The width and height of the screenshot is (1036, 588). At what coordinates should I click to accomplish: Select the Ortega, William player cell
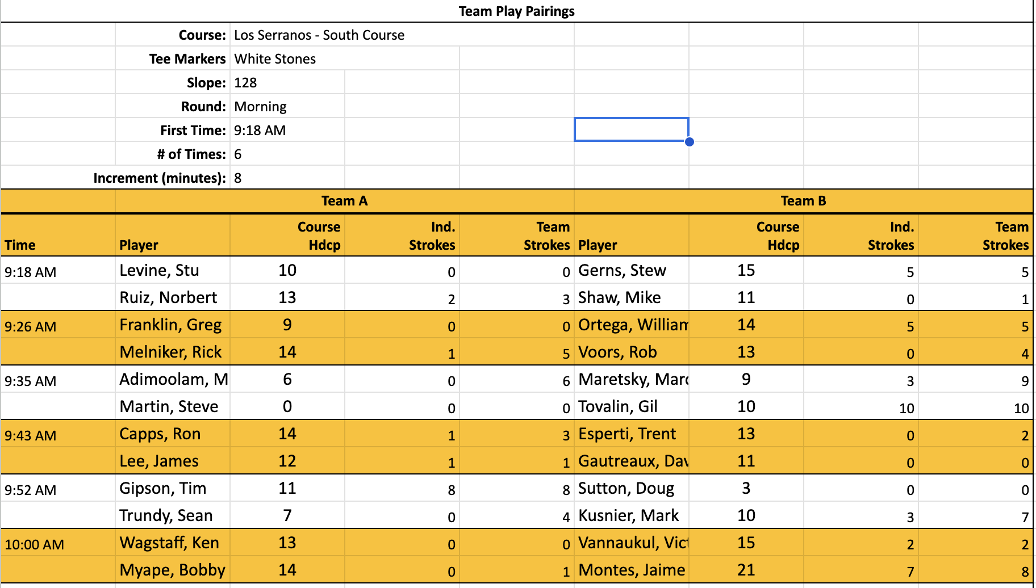coord(632,325)
